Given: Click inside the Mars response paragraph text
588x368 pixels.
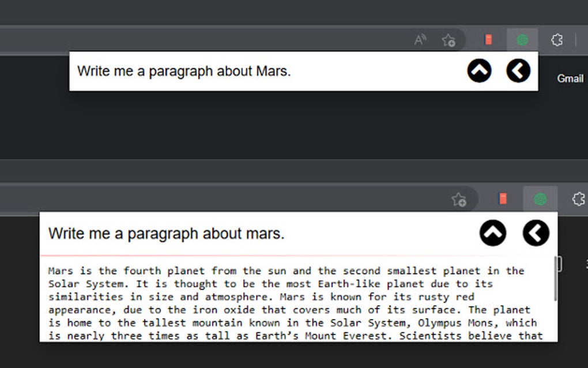Looking at the screenshot, I should point(288,303).
